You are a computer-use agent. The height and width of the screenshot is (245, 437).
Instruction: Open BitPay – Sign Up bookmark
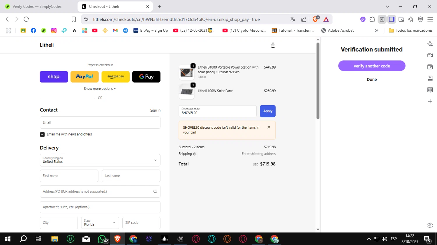pos(151,30)
